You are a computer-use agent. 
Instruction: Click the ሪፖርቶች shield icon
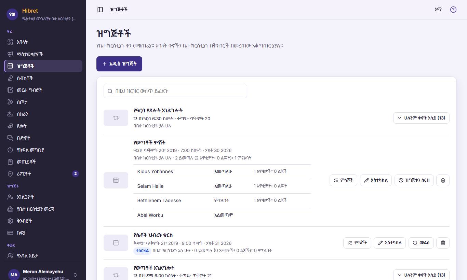point(10,173)
